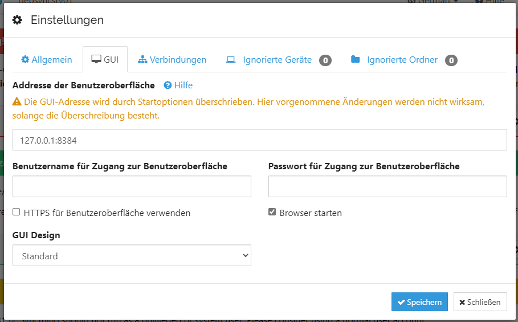Click the GUI Design label
The width and height of the screenshot is (518, 322).
point(36,235)
